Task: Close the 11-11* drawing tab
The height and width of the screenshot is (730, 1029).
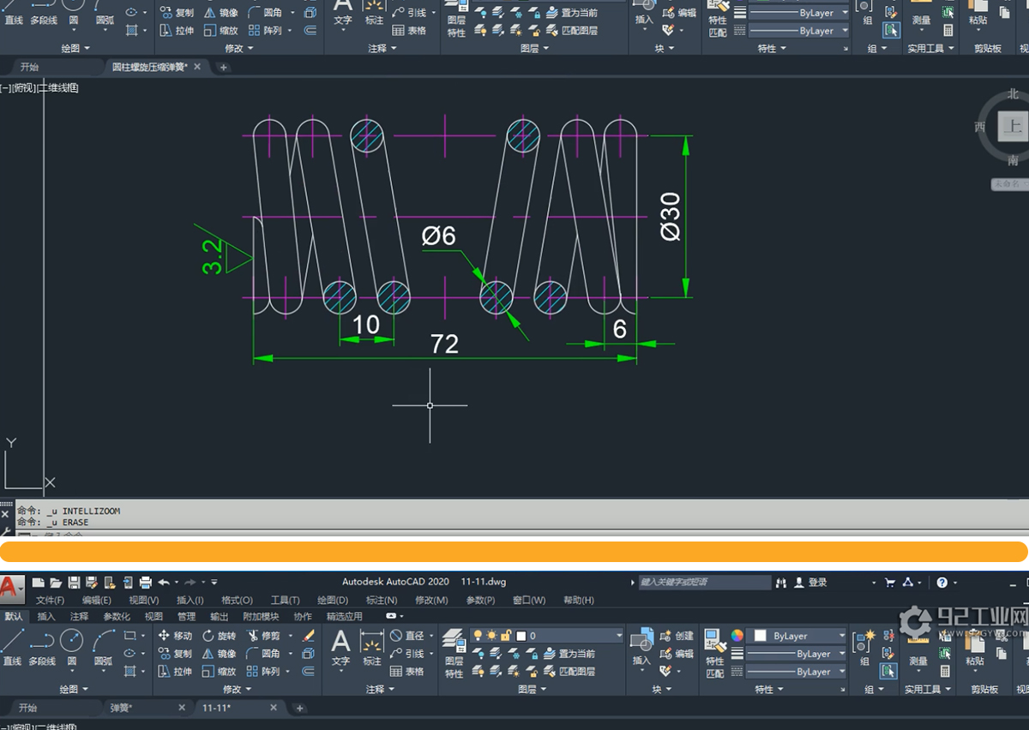Action: point(274,708)
